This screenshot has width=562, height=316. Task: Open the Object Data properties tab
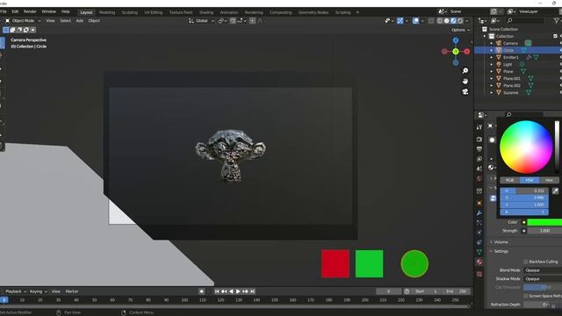[479, 252]
